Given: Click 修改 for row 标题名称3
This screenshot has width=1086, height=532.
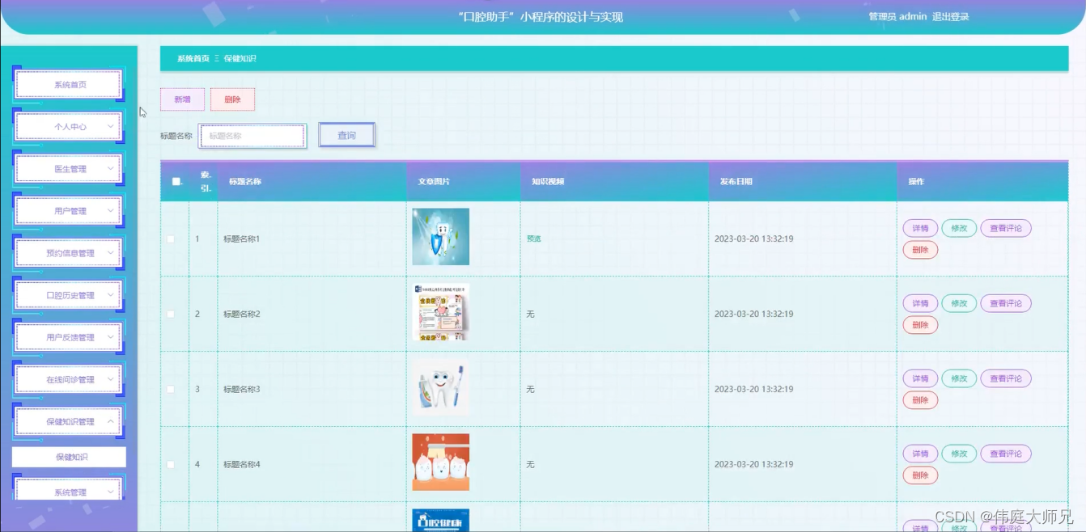Looking at the screenshot, I should (959, 378).
